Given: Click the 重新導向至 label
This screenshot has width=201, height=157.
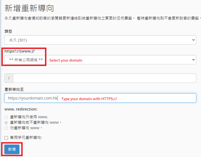Looking at the screenshot, I should coord(14,89).
